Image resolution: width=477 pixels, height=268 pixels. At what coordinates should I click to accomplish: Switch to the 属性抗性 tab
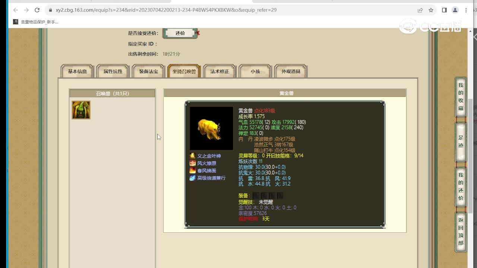[x=113, y=71]
